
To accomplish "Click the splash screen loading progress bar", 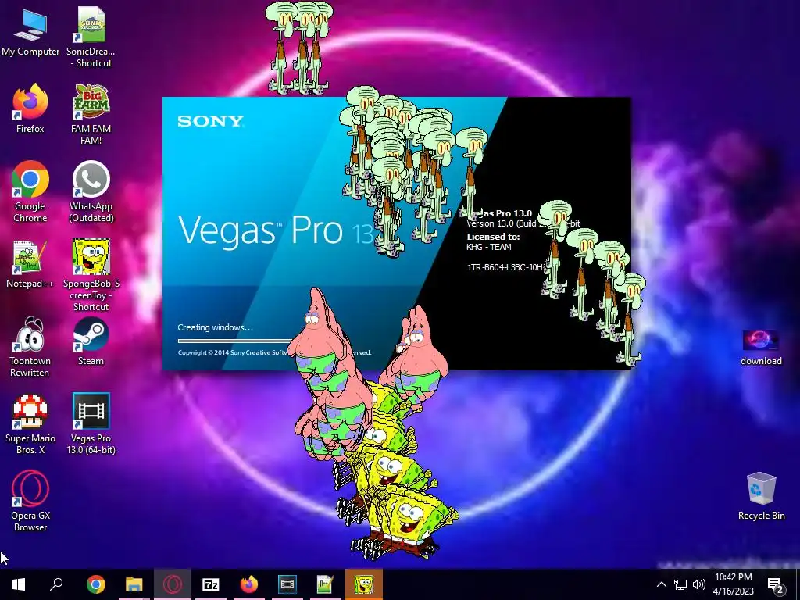I will (x=236, y=341).
